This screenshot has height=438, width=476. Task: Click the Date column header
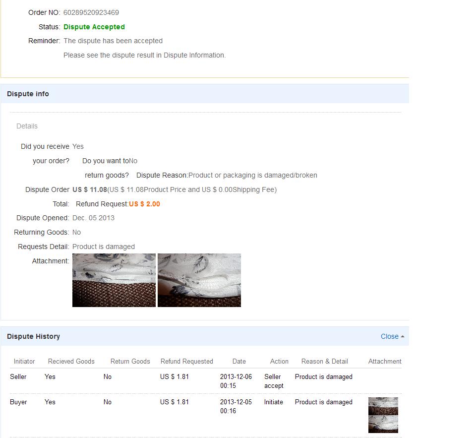(x=239, y=361)
